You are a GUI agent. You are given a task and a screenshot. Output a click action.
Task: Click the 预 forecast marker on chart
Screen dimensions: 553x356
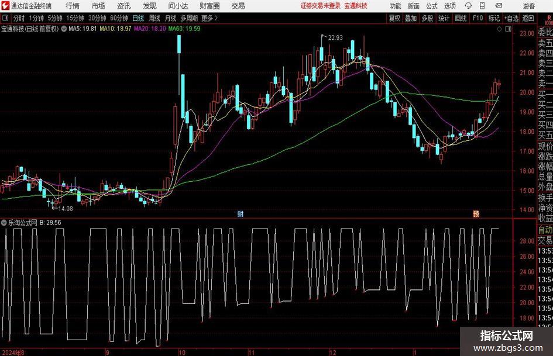476,214
